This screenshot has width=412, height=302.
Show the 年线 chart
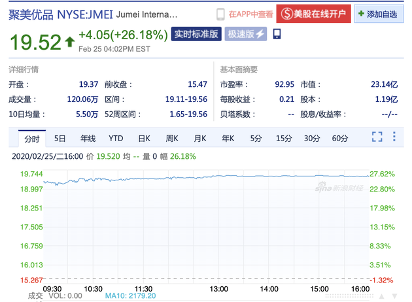[x=88, y=138]
